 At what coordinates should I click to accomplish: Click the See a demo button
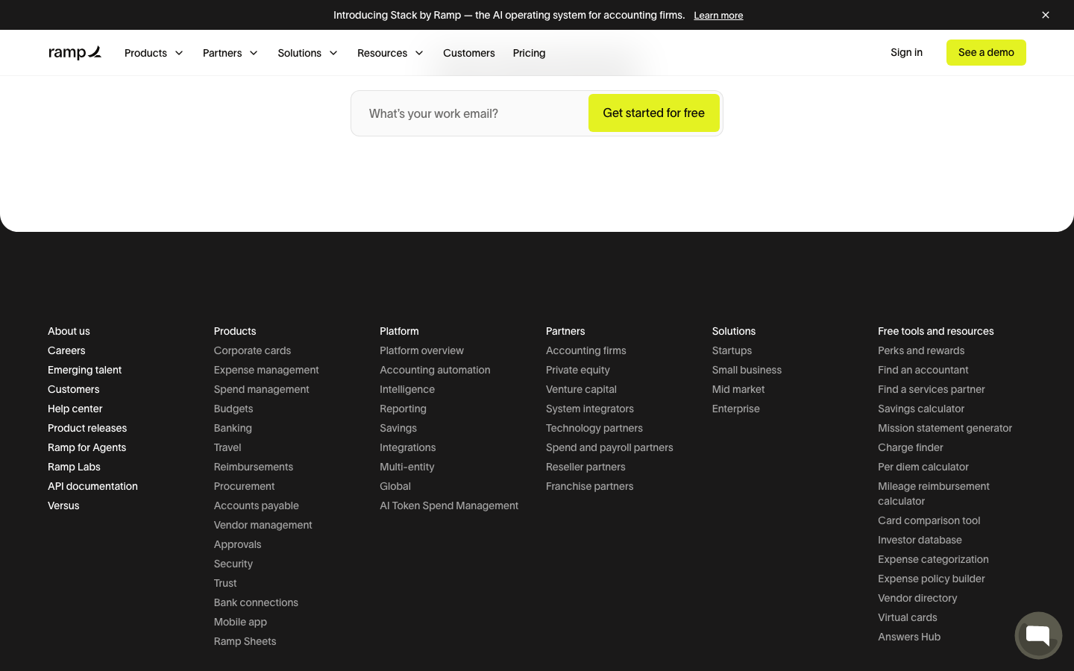pos(986,52)
